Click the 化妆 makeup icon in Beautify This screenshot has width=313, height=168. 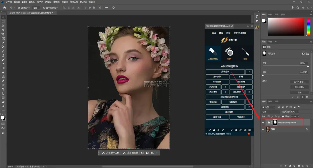245,51
